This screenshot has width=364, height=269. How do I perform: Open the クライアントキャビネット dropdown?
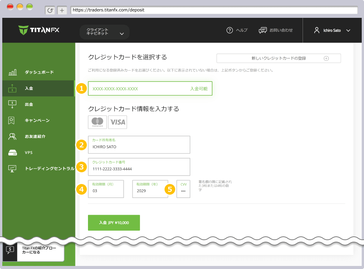click(104, 33)
